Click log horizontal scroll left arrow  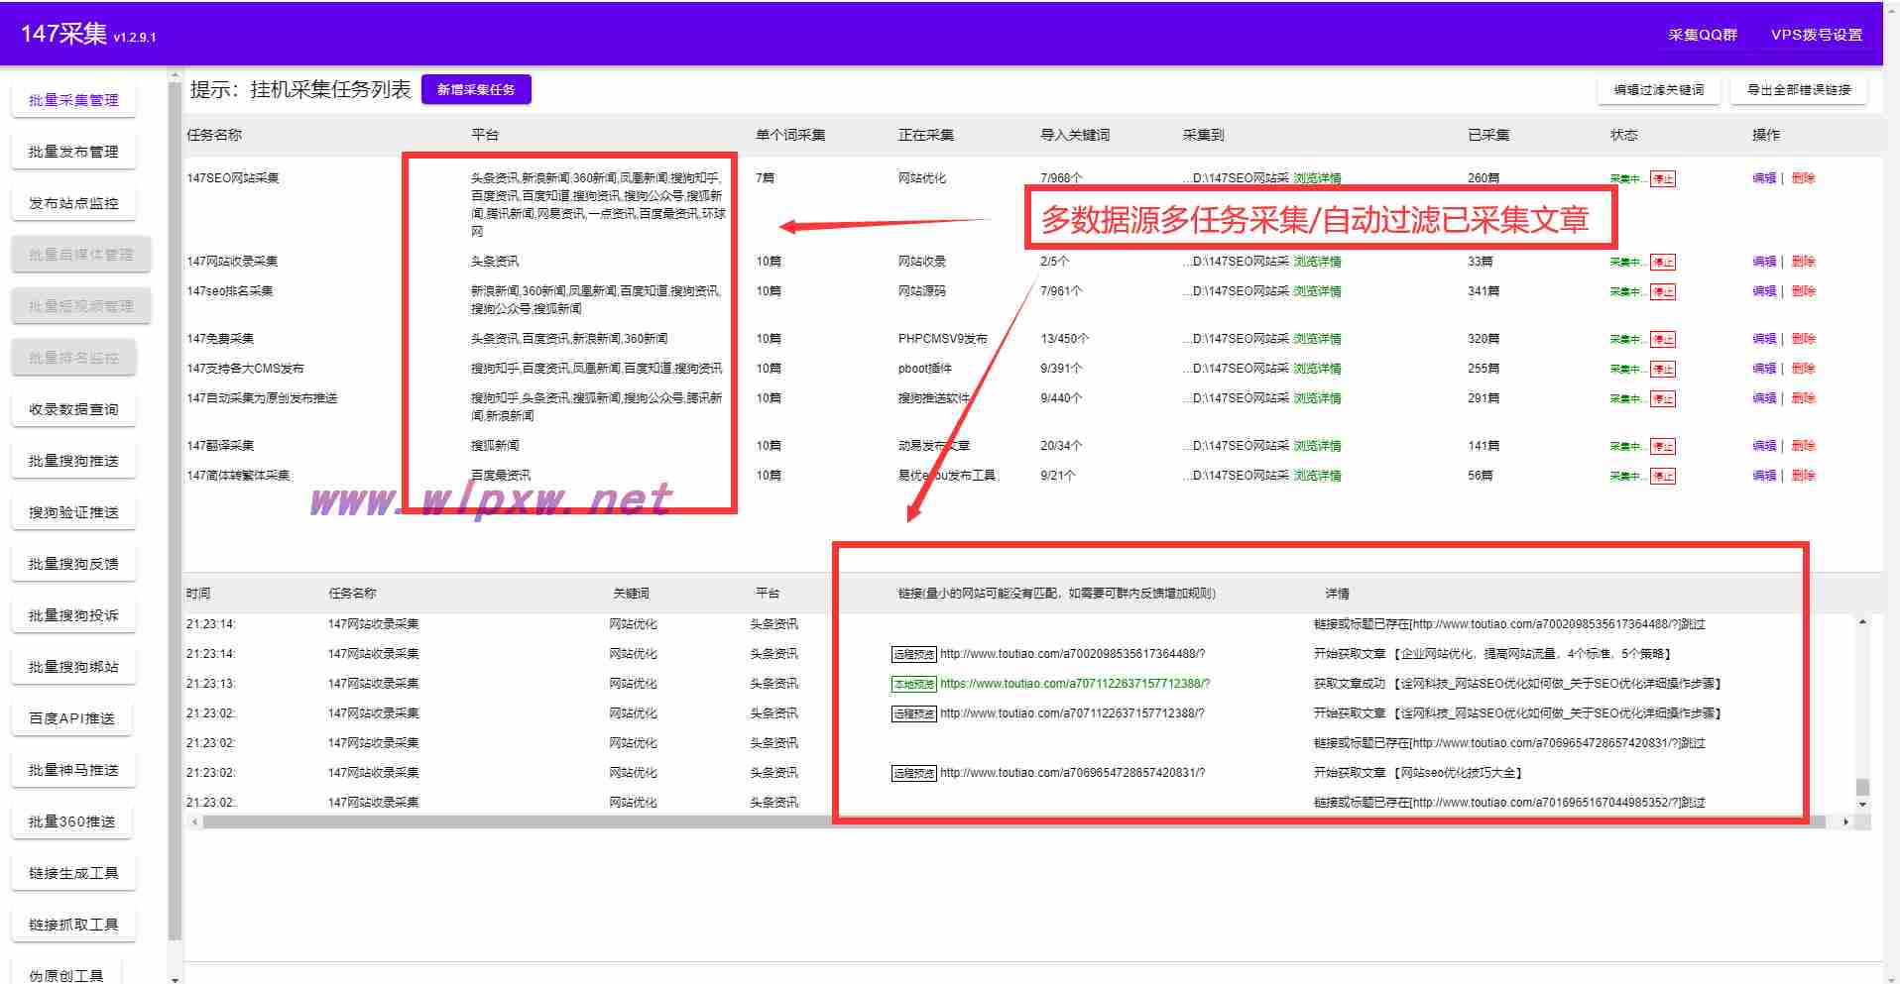pos(194,821)
